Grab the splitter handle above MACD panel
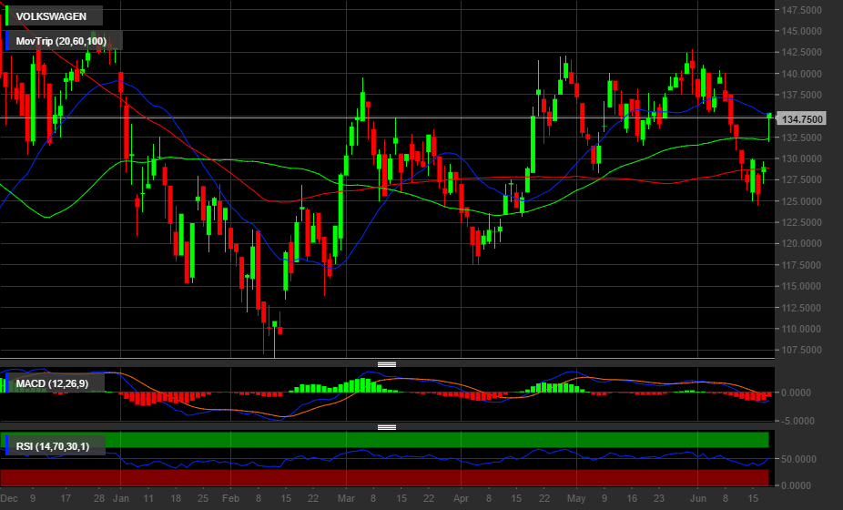The width and height of the screenshot is (843, 510). click(387, 364)
